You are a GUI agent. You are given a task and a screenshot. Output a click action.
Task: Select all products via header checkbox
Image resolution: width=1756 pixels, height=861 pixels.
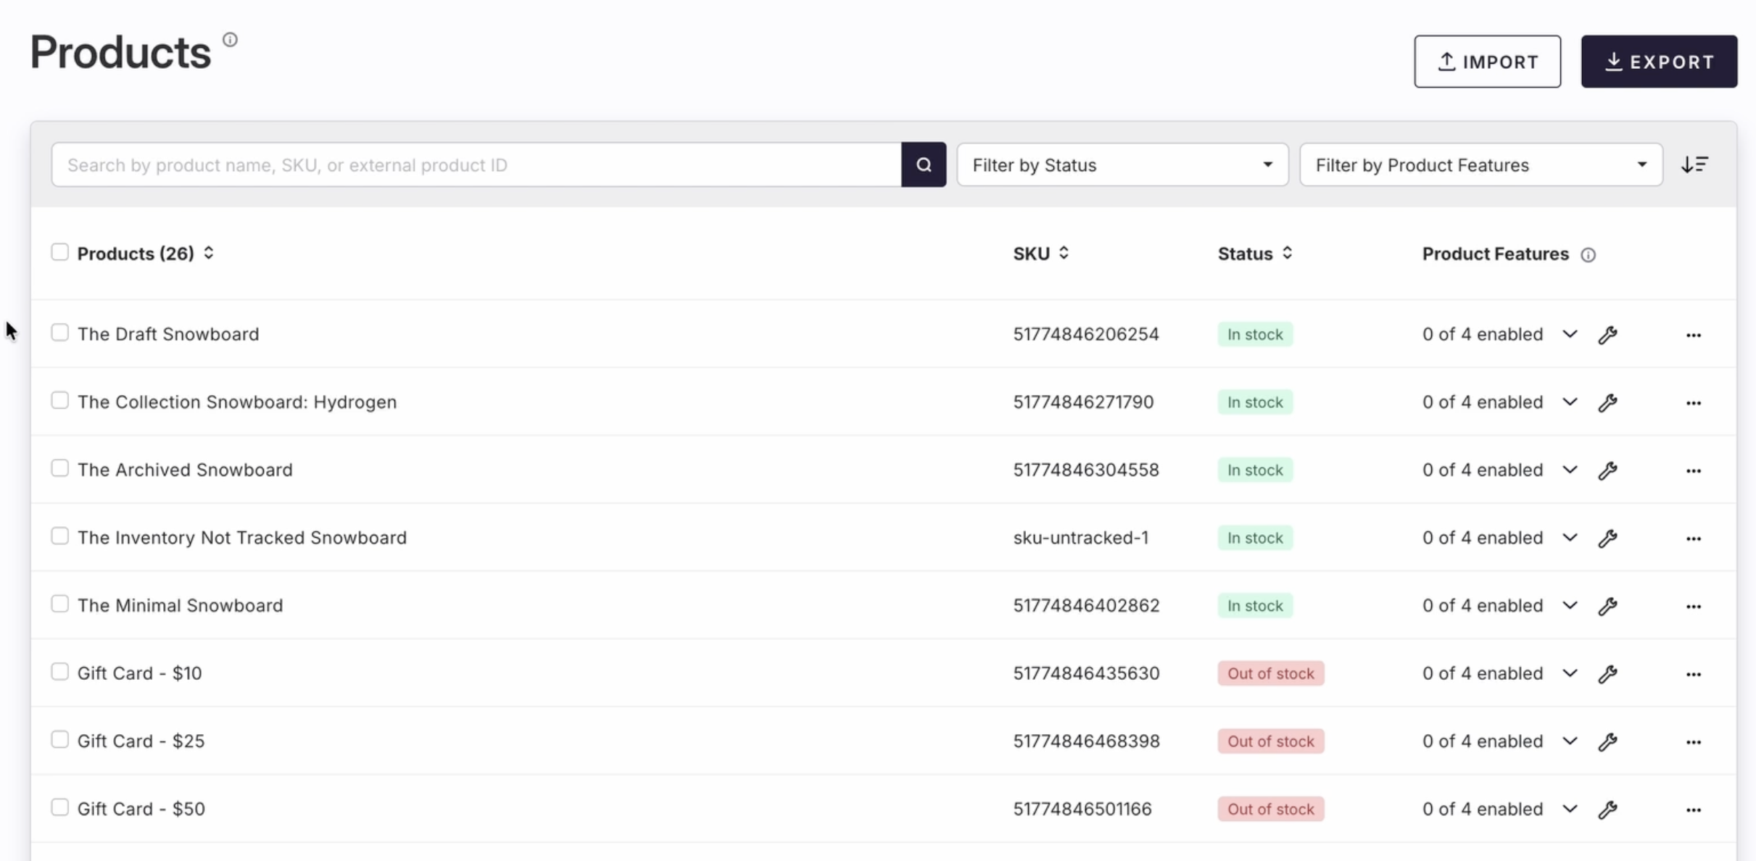tap(59, 252)
